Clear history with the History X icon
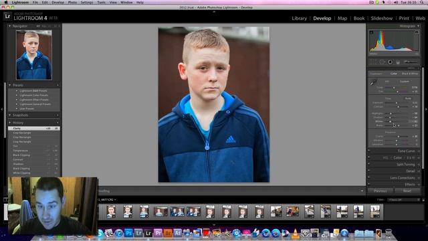This screenshot has width=428, height=241. [58, 123]
